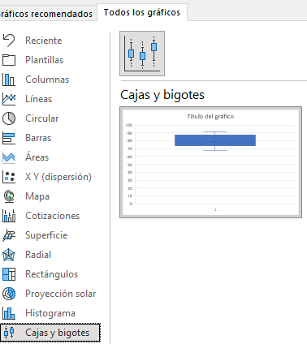Viewport: 307px width, 344px height.
Task: Choose Histograma chart type
Action: [50, 313]
